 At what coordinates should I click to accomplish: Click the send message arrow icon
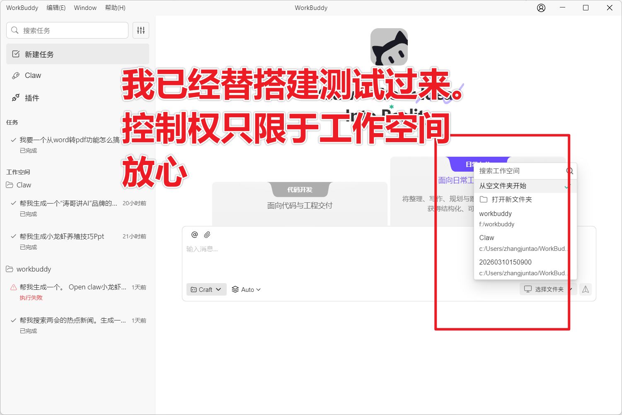point(586,289)
